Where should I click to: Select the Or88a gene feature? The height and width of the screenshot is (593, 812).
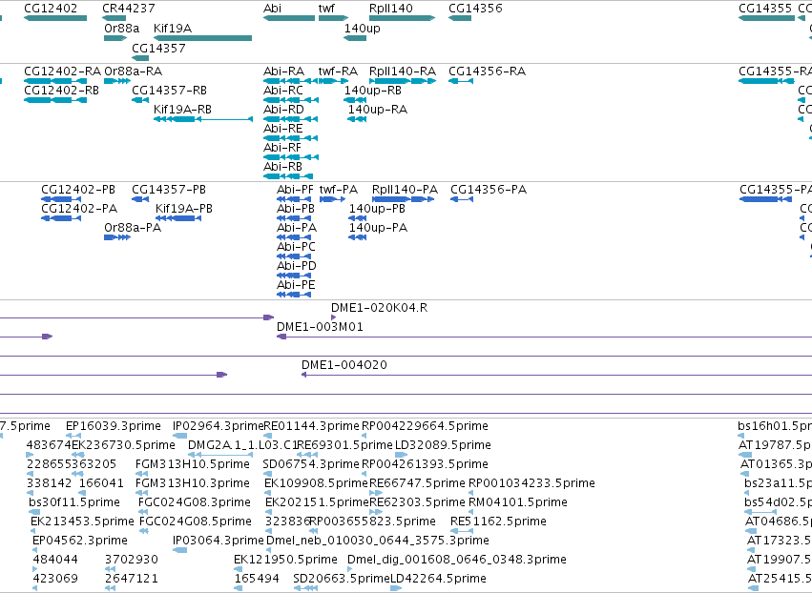(115, 38)
